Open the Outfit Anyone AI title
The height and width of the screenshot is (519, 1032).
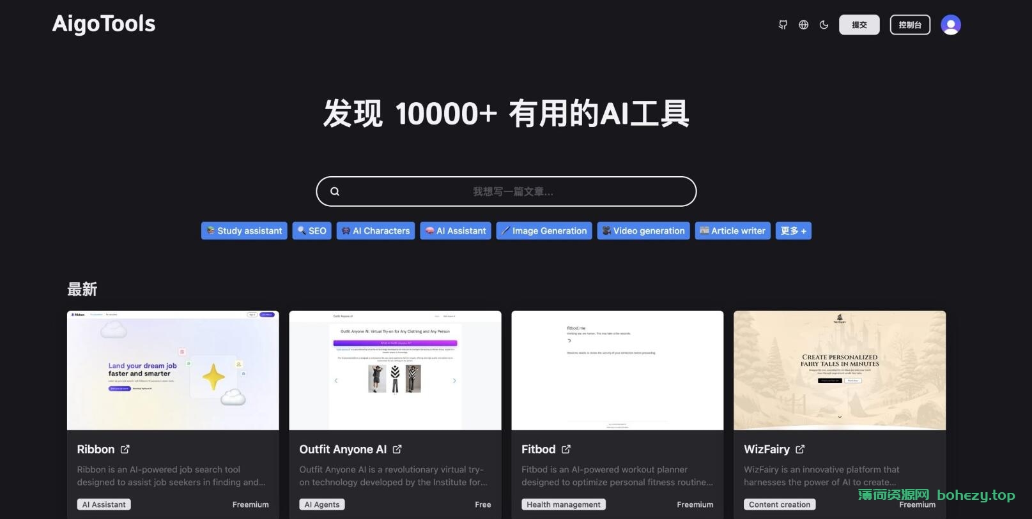343,449
